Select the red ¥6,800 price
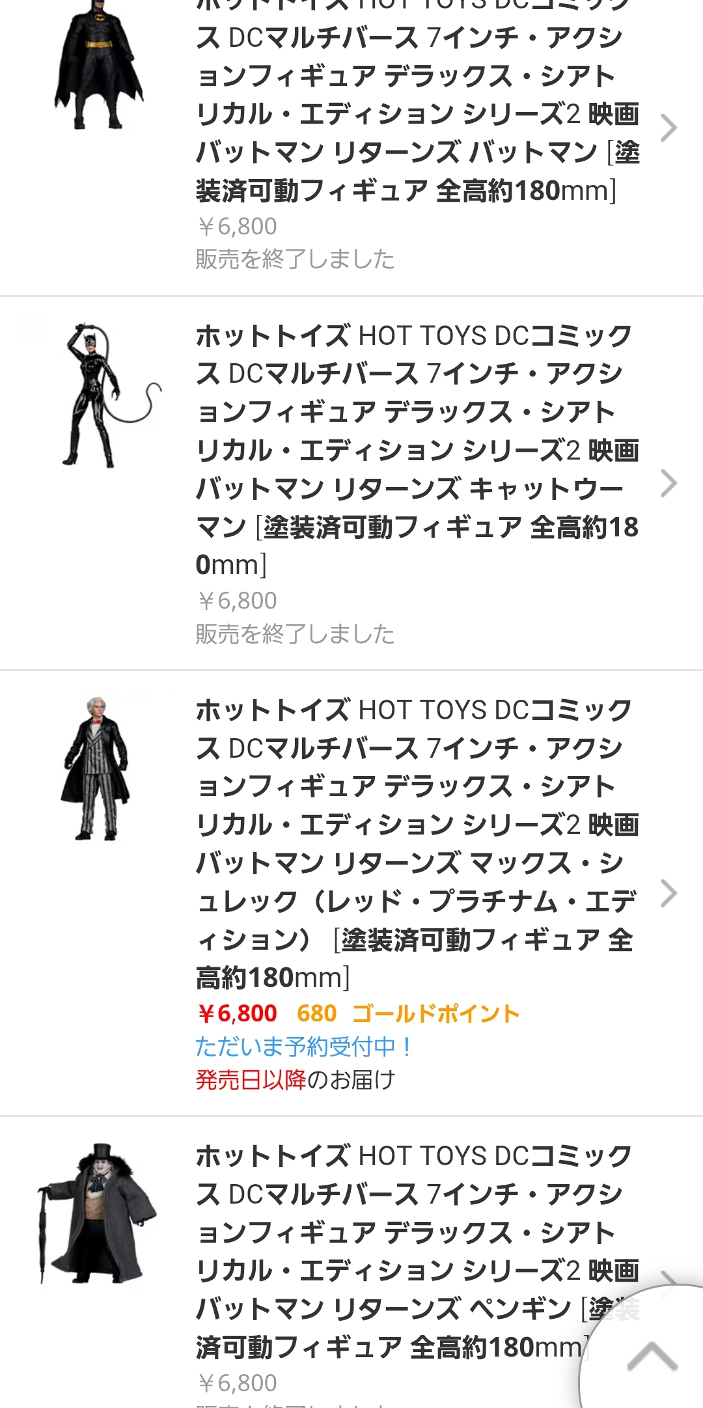 pos(238,1014)
